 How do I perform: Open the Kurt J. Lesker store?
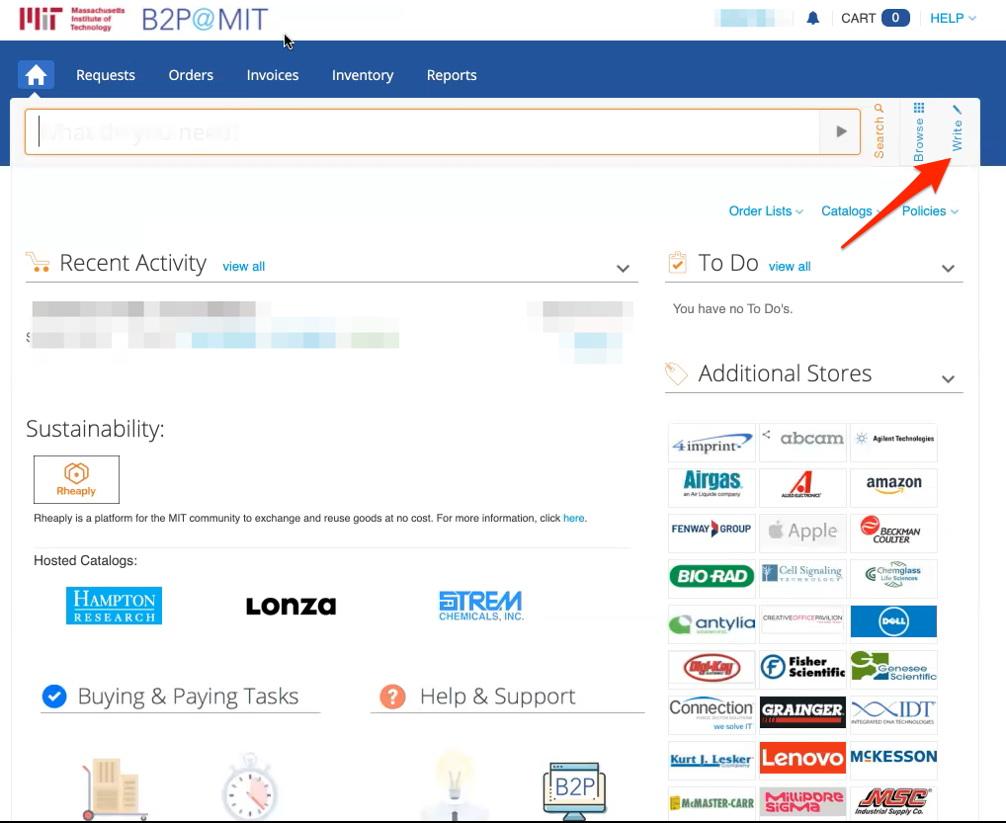(713, 761)
